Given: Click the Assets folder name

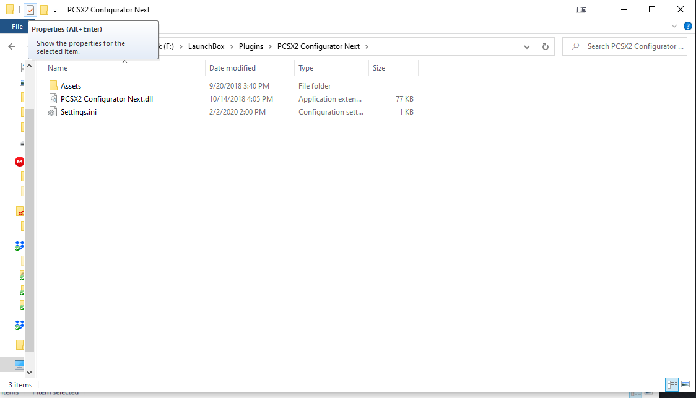Looking at the screenshot, I should coord(71,85).
